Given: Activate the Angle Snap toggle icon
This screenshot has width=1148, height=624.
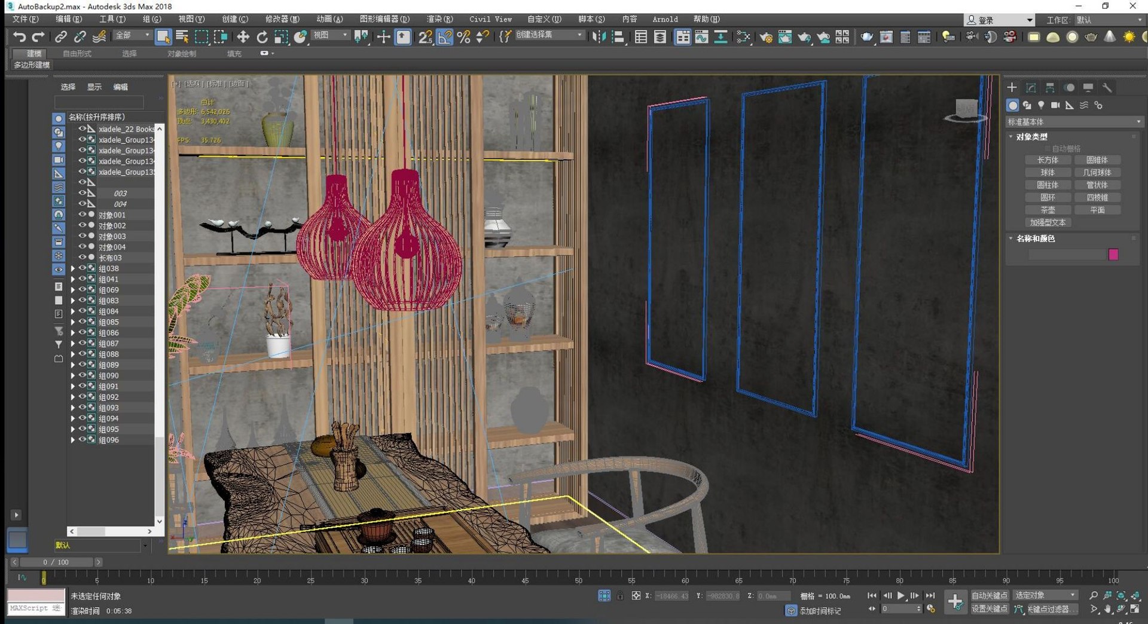Looking at the screenshot, I should (444, 37).
